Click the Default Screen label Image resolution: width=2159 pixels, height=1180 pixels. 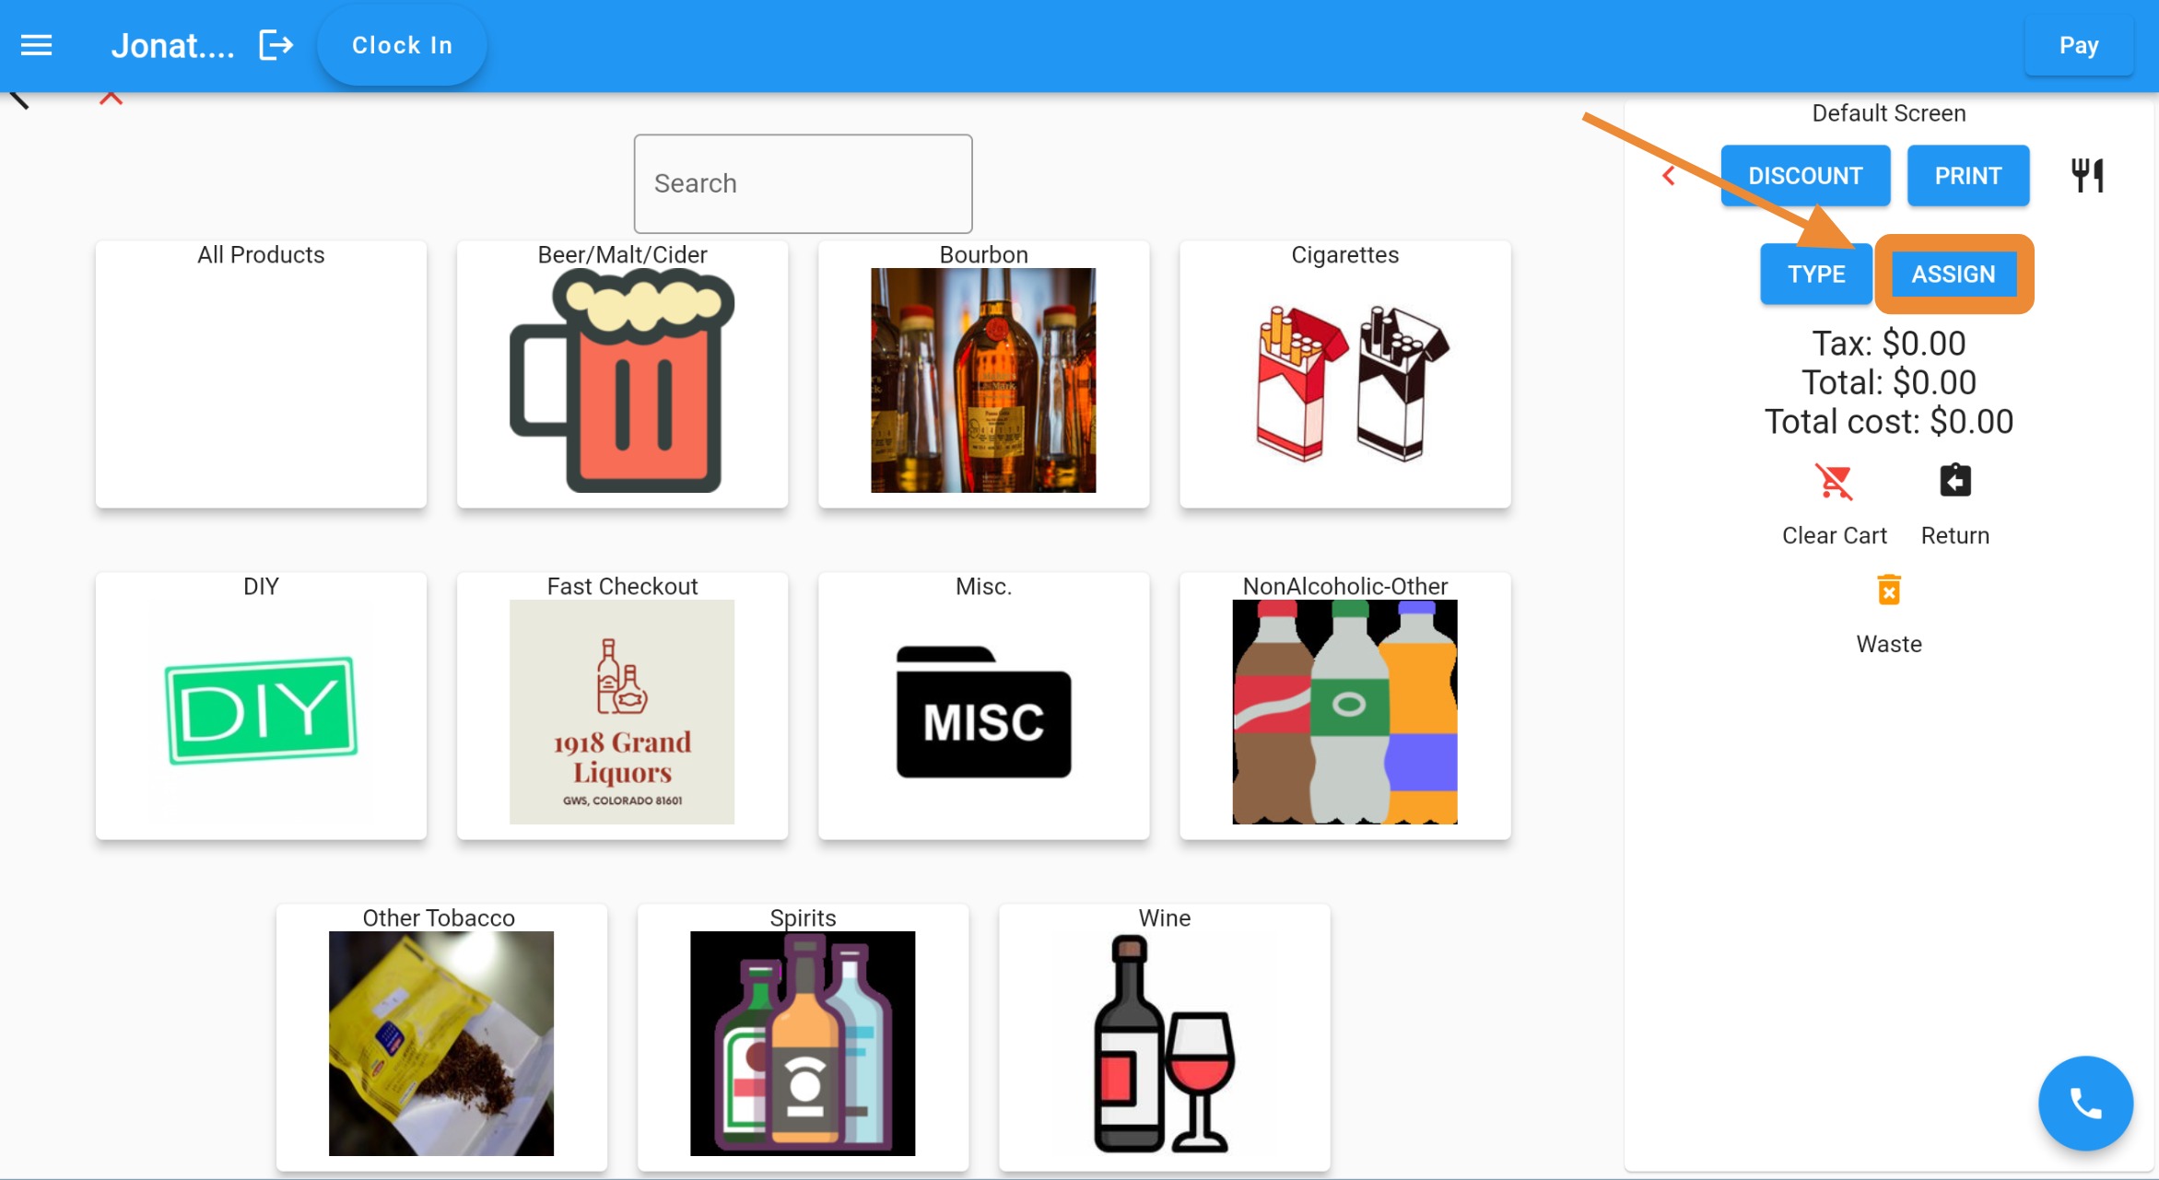[1888, 113]
